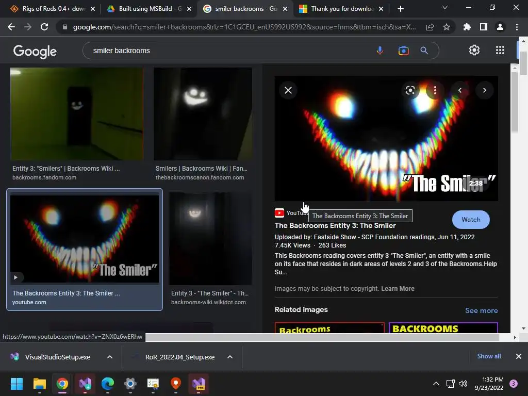Open Smilers Backrooms Wiki Fandom thumbnail
This screenshot has height=396, width=528.
click(x=203, y=114)
